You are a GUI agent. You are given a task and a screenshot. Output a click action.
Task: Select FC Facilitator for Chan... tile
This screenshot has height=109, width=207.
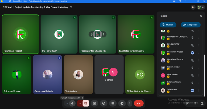coord(140,75)
